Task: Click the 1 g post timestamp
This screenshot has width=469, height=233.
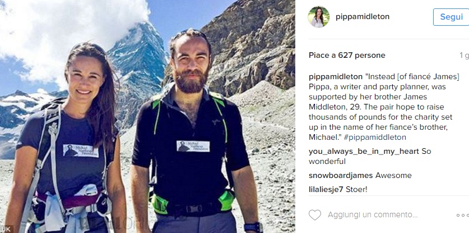Action: point(464,56)
